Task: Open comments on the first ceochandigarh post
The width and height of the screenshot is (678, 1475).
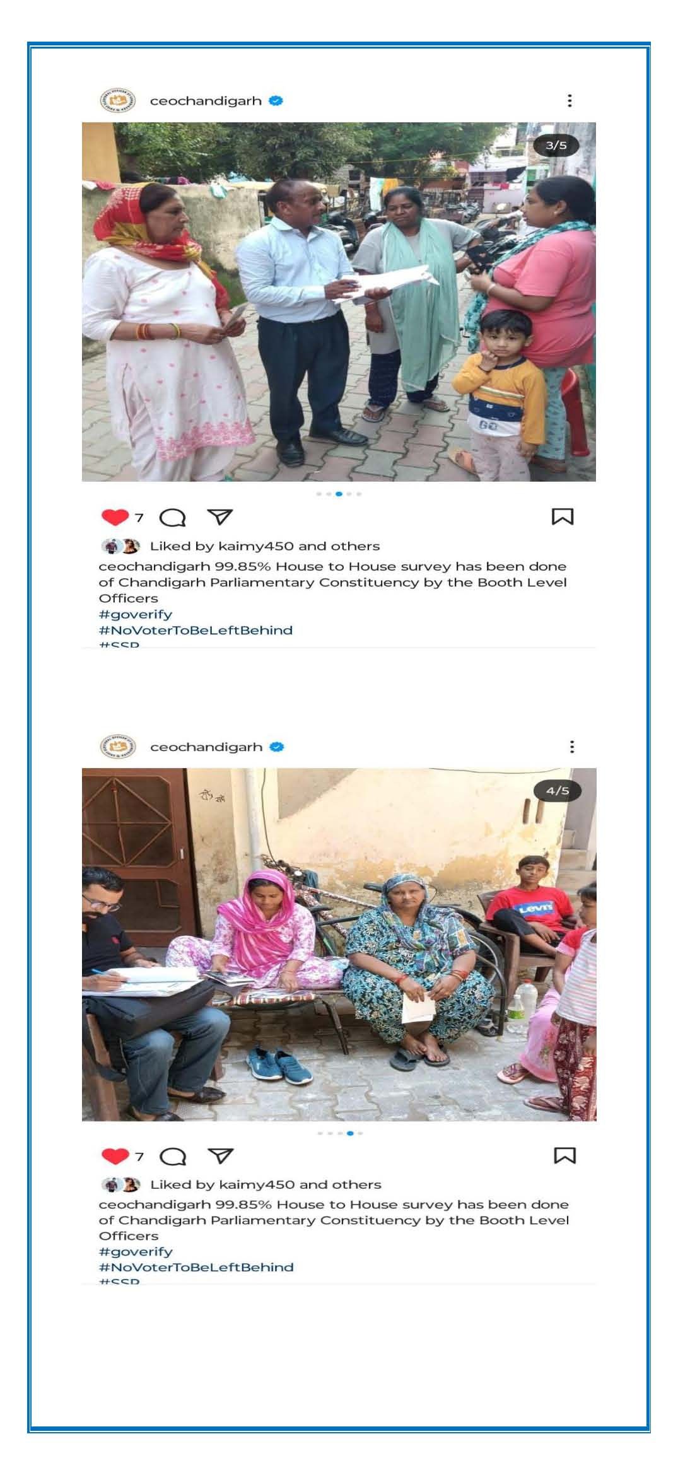Action: 172,518
